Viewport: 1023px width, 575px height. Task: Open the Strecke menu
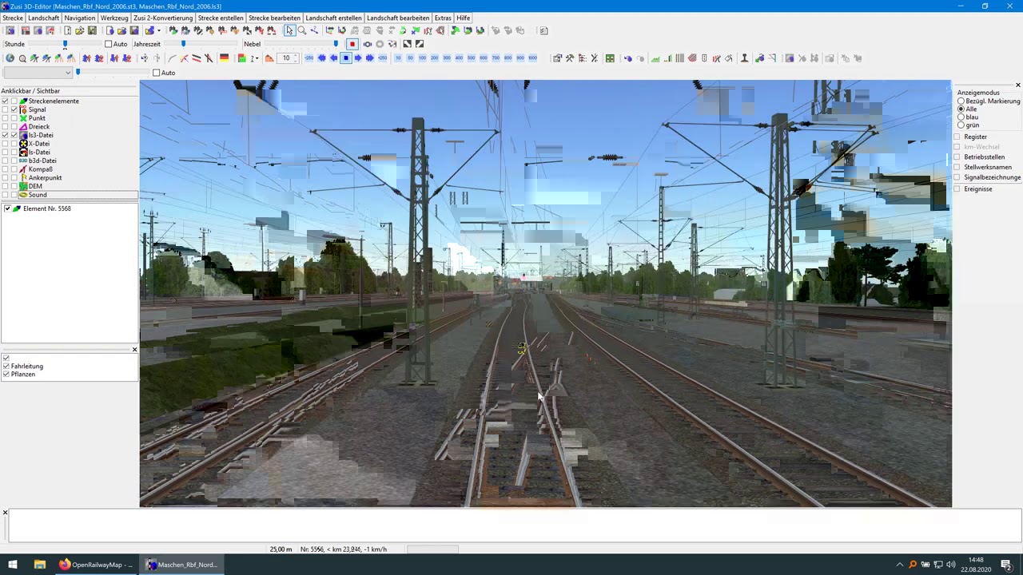pos(13,18)
